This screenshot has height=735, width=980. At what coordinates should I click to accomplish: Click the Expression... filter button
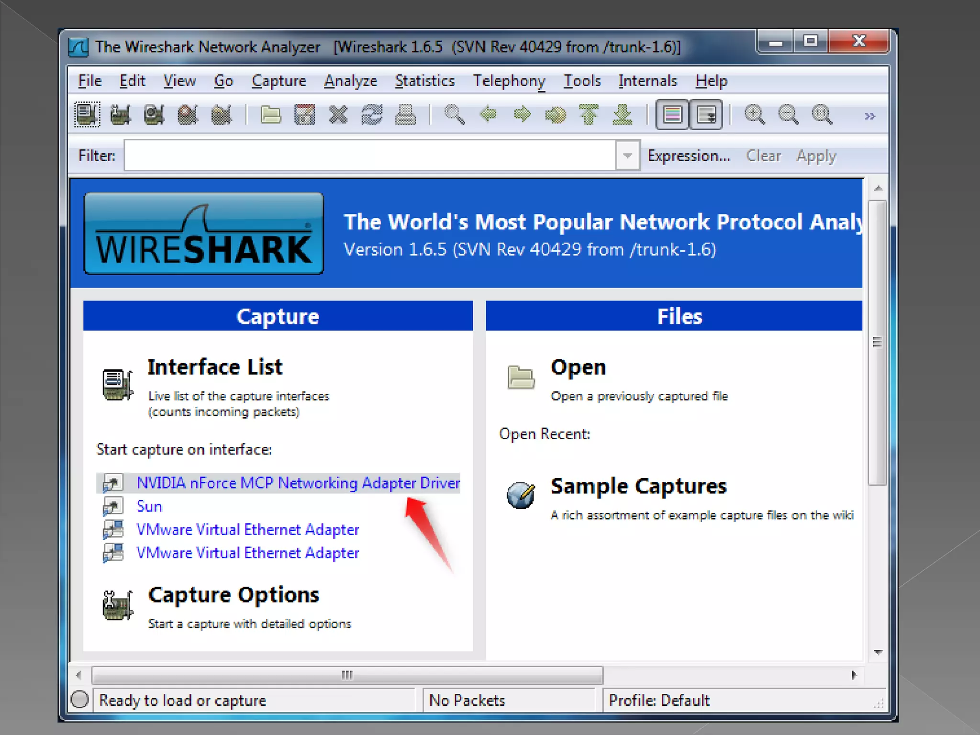689,156
